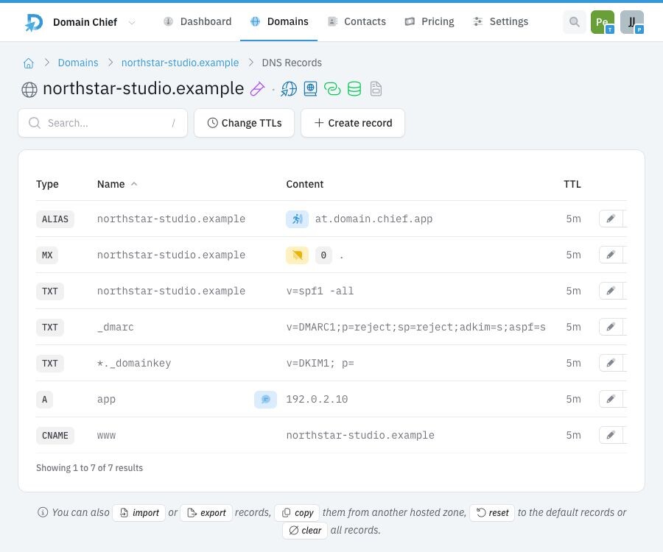Edit the MX record
Screen dimensions: 663x552
tap(611, 255)
